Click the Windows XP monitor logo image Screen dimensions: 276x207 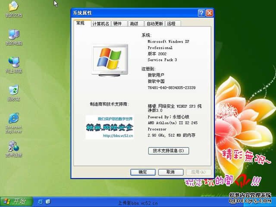click(110, 60)
